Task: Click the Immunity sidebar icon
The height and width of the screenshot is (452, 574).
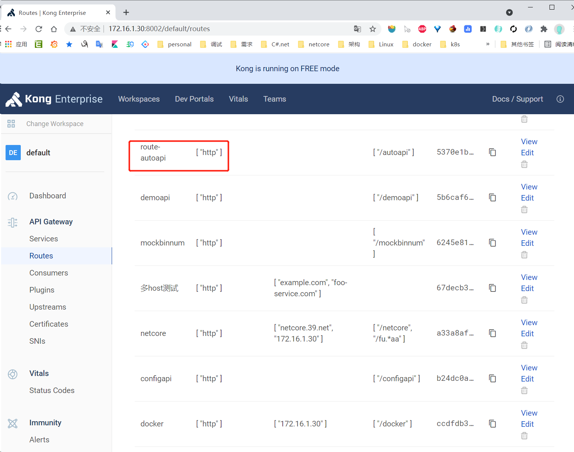Action: [13, 423]
